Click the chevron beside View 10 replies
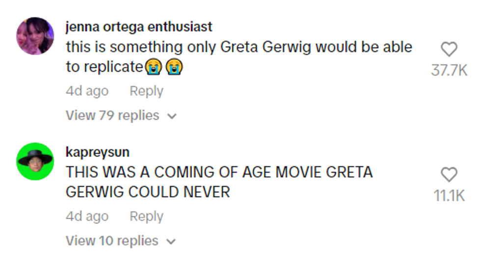 click(172, 241)
